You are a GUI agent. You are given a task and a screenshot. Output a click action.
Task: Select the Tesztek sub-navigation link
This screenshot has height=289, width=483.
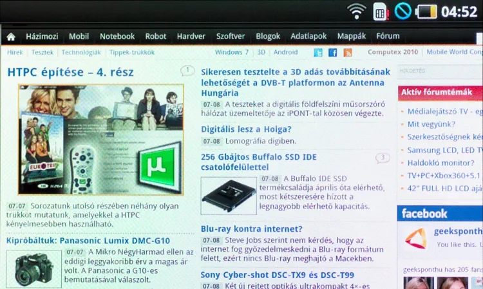point(43,52)
